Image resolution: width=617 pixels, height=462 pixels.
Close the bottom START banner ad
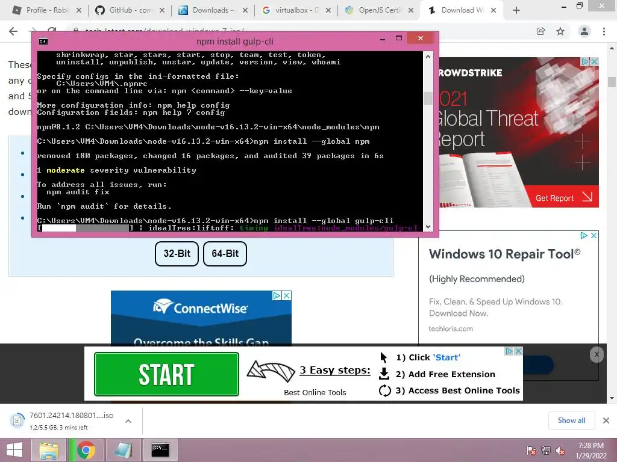point(519,351)
